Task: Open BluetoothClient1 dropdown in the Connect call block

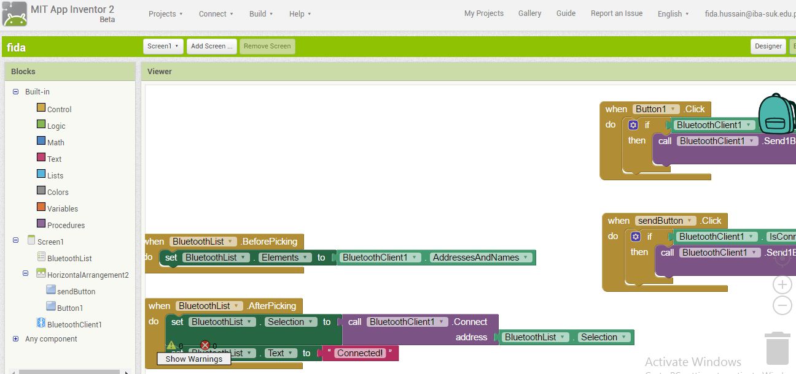Action: (407, 322)
